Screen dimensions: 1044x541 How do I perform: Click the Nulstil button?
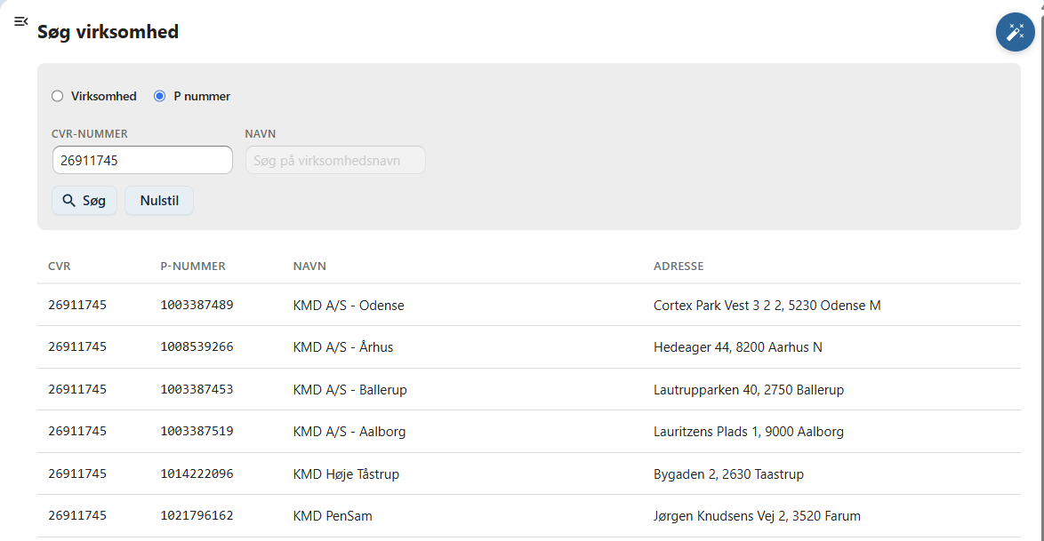[159, 200]
